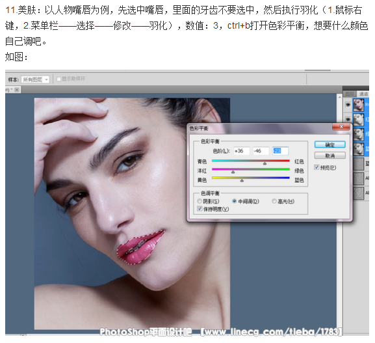Click the highlighted third 色阶 value field

(281, 151)
